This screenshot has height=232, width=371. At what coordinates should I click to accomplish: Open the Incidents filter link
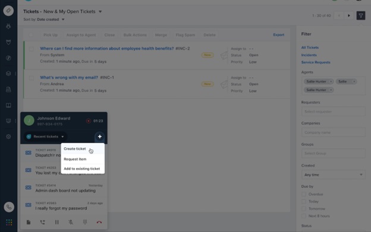pyautogui.click(x=309, y=55)
